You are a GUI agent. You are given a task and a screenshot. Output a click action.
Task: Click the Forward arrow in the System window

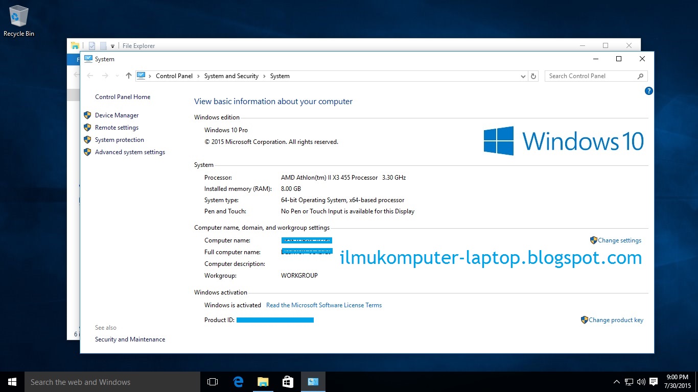[x=105, y=76]
